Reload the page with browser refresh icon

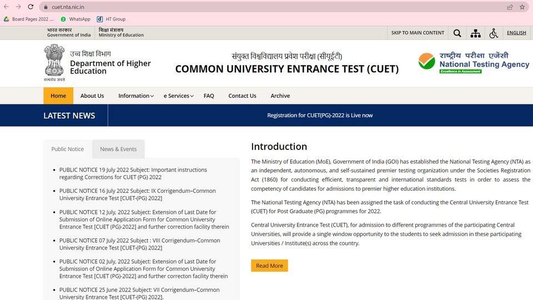[x=31, y=7]
